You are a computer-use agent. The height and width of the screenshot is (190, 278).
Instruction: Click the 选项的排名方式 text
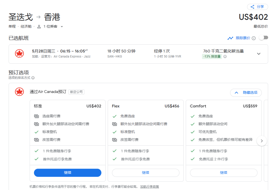point(19,78)
